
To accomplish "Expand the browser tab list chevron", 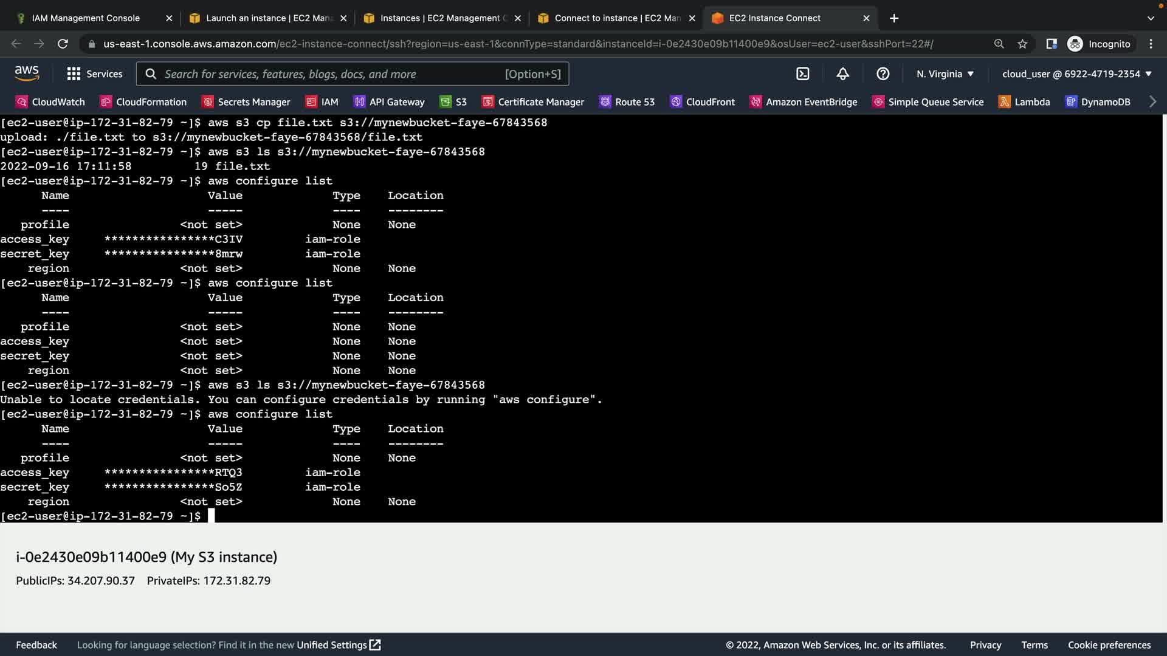I will pos(1150,18).
